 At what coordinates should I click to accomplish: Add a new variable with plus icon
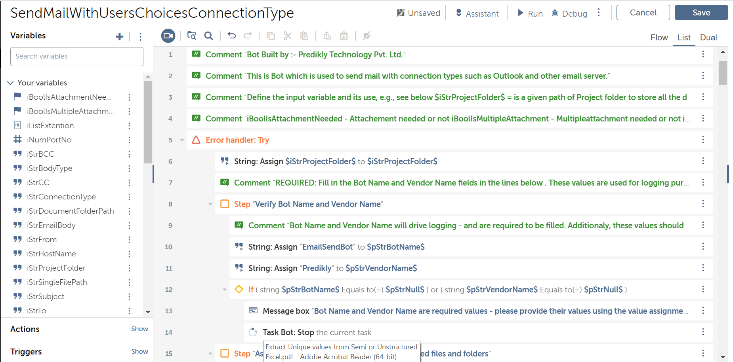point(119,37)
